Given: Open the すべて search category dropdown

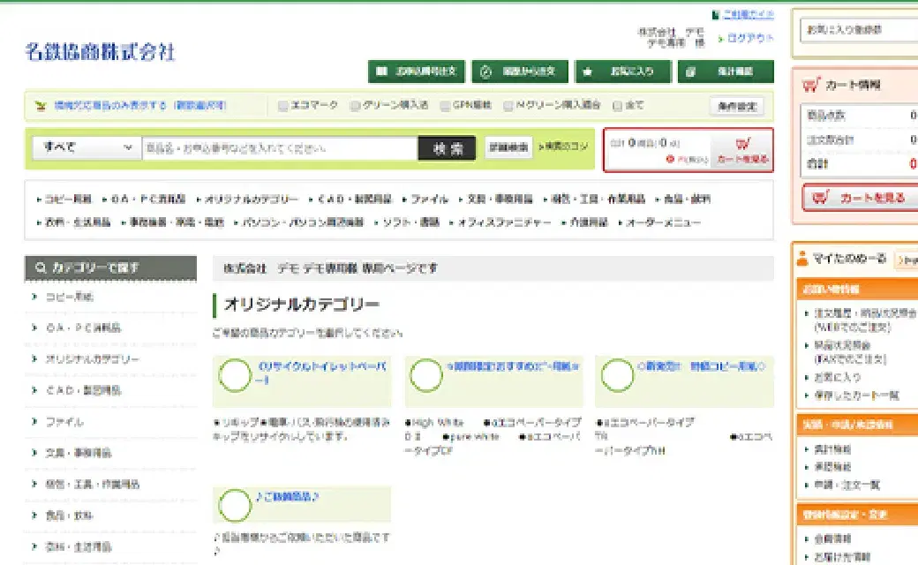Looking at the screenshot, I should pos(85,147).
